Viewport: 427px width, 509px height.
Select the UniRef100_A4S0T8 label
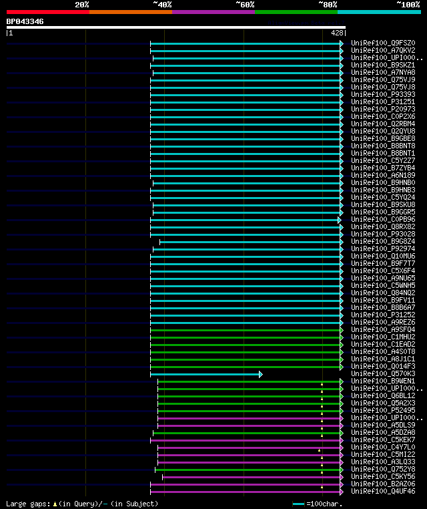click(x=383, y=352)
